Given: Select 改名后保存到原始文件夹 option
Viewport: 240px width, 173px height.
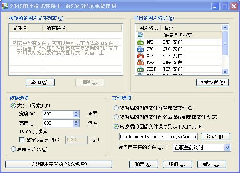Looking at the screenshot, I should coord(116,117).
